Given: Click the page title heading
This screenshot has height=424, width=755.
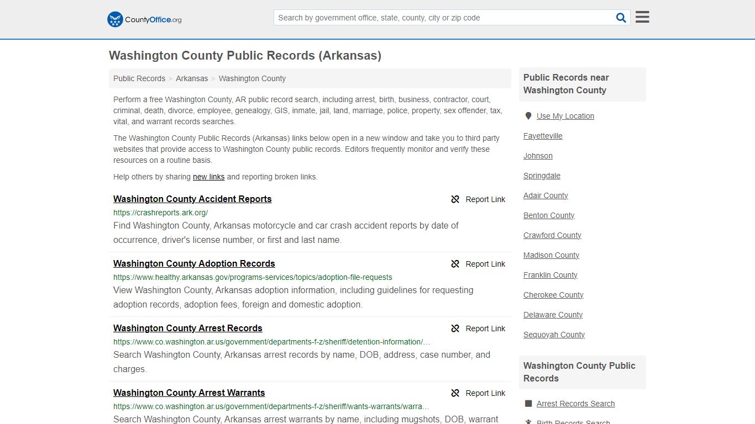Looking at the screenshot, I should (x=245, y=55).
